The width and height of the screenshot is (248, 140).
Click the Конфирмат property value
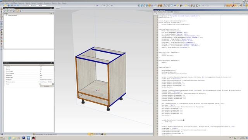46,80
